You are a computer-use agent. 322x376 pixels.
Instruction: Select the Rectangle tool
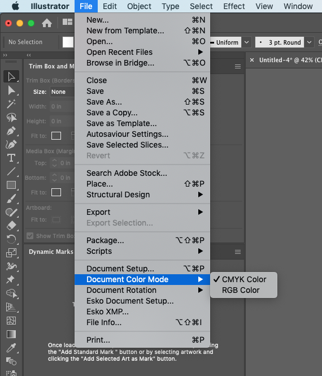[11, 185]
